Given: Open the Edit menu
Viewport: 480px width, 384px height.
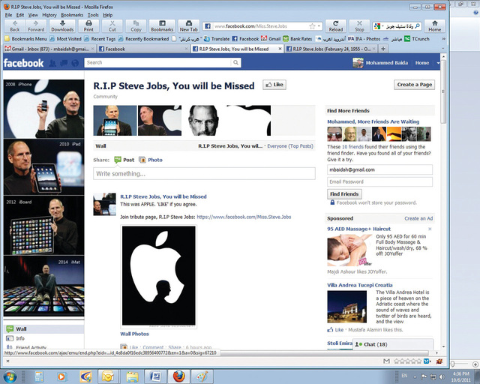Looking at the screenshot, I should click(20, 15).
